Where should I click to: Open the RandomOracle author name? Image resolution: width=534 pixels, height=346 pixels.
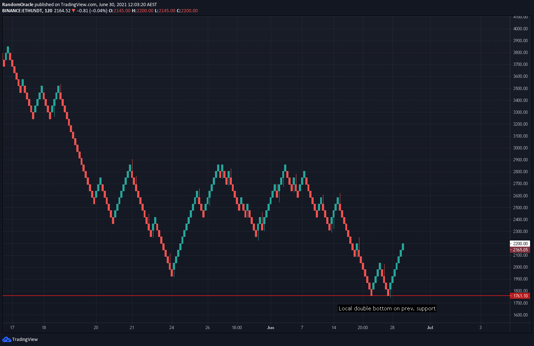coord(18,5)
